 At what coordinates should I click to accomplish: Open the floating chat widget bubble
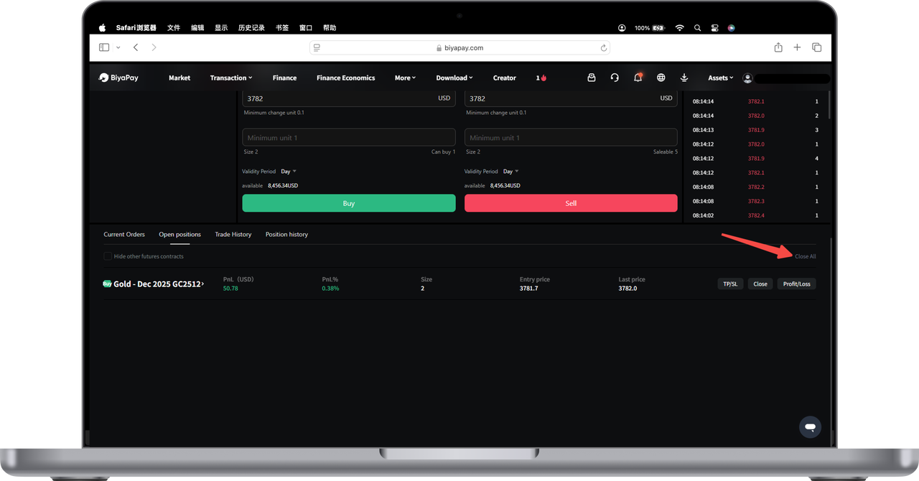(x=810, y=427)
